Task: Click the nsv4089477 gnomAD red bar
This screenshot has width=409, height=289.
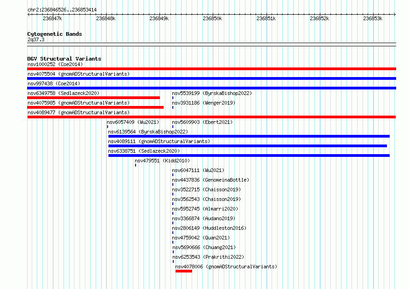Action: [211, 117]
